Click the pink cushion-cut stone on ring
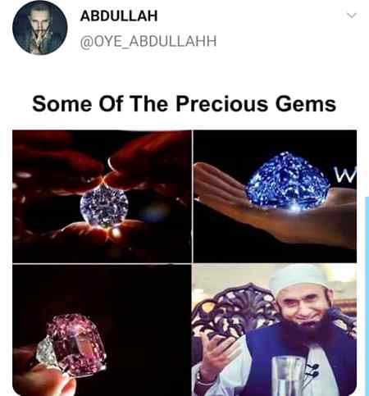The image size is (369, 396). point(76,344)
